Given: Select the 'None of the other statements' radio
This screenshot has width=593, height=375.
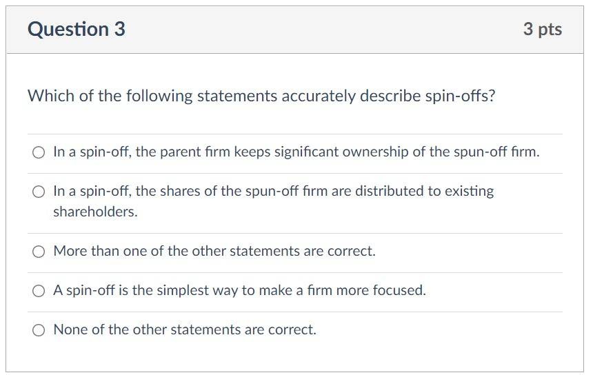Looking at the screenshot, I should pyautogui.click(x=38, y=330).
